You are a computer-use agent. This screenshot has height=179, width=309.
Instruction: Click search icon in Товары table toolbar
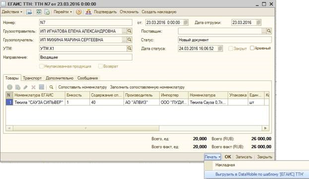pos(51,87)
